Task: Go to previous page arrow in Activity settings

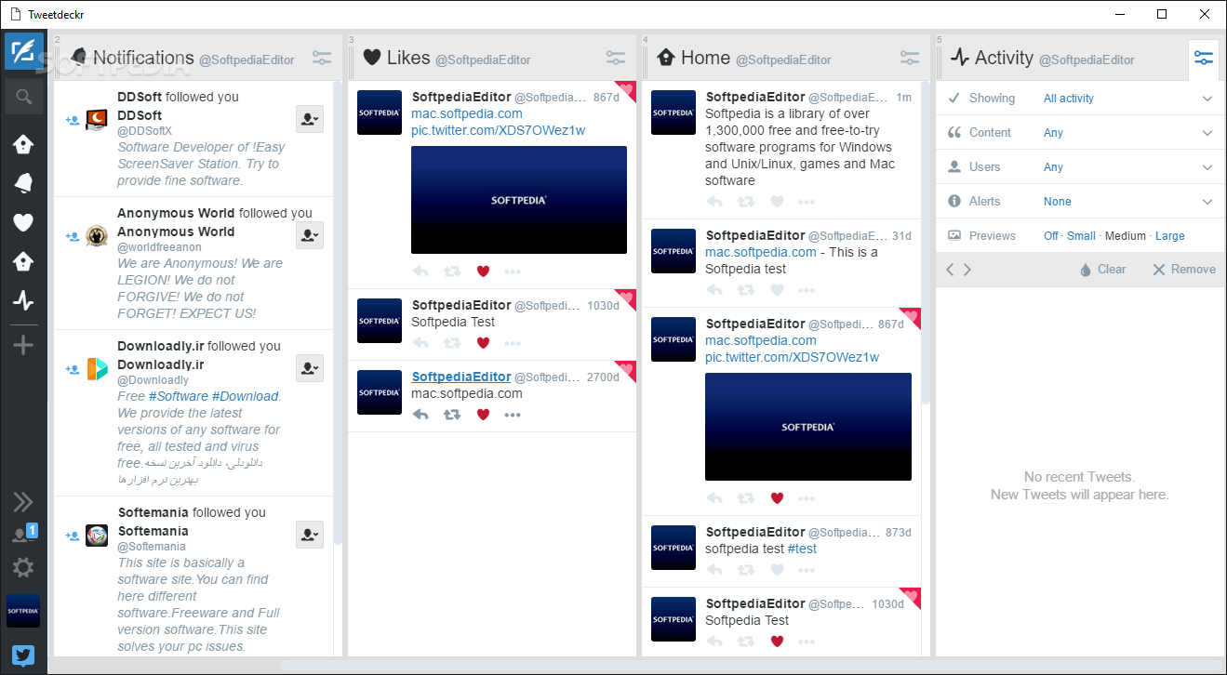Action: 950,270
